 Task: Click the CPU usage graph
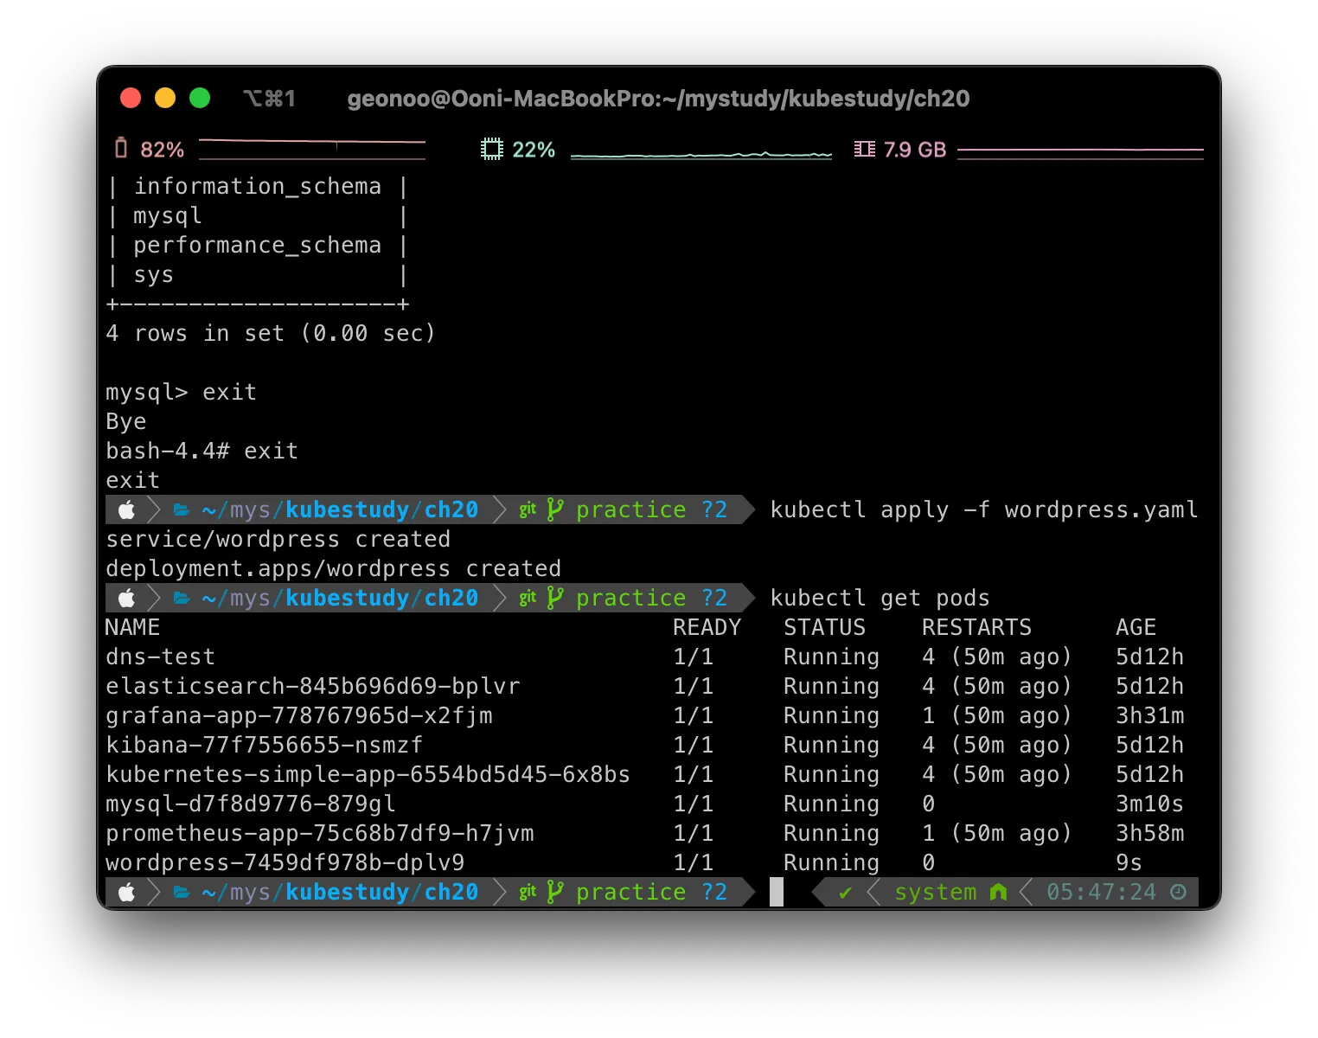(x=701, y=154)
